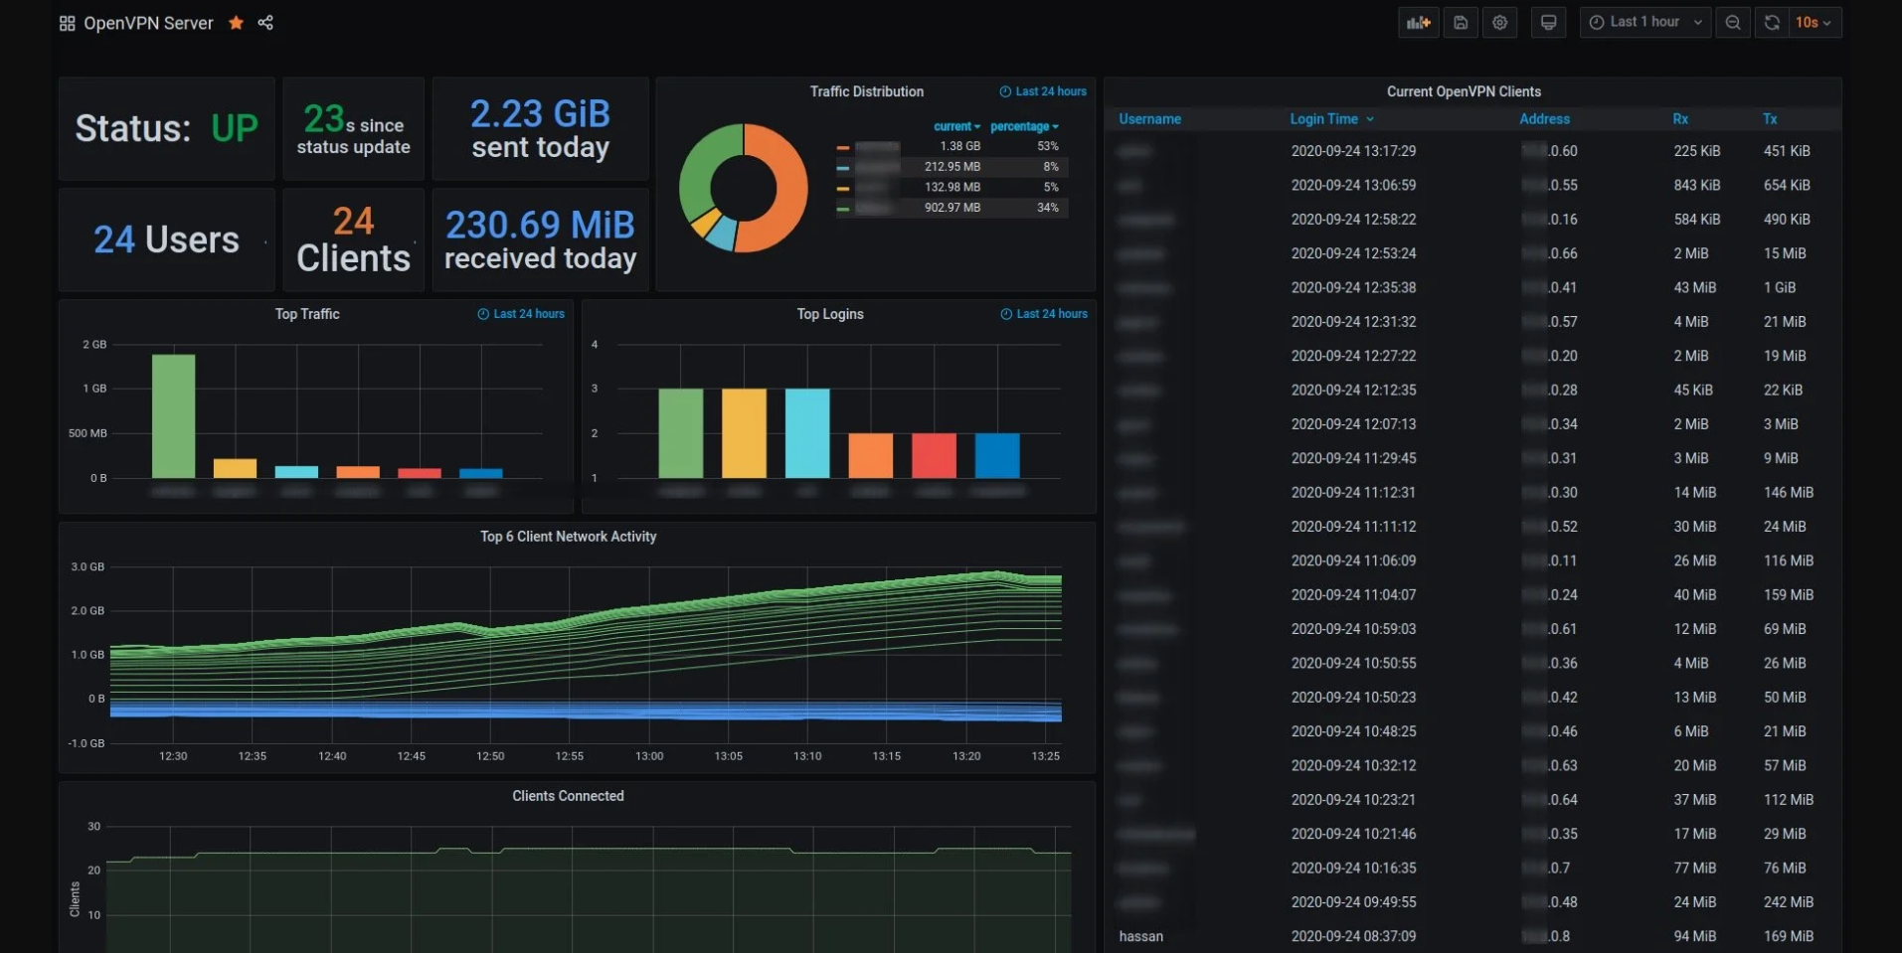
Task: Click login time 2020-09-24 12:35:38
Action: pos(1353,287)
